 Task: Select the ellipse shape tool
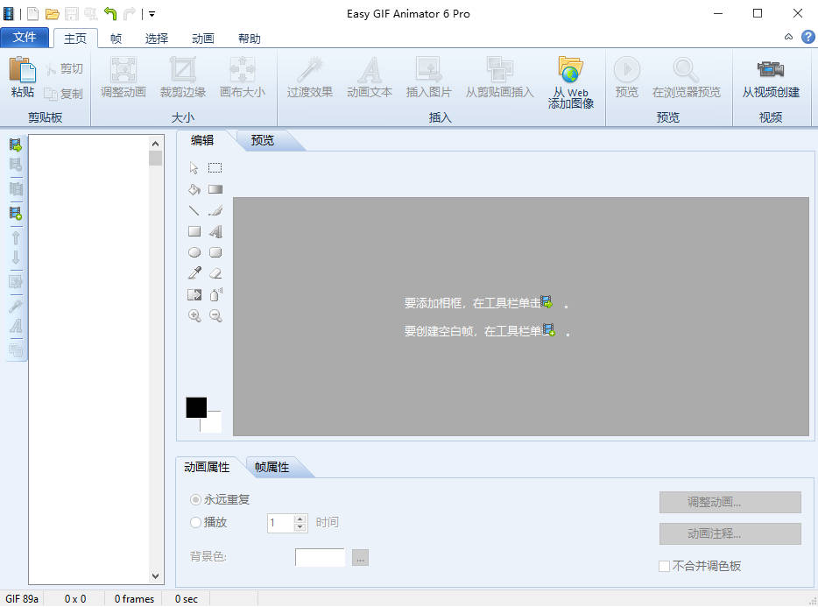(194, 252)
